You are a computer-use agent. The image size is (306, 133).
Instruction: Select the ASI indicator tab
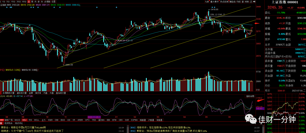click(x=69, y=120)
